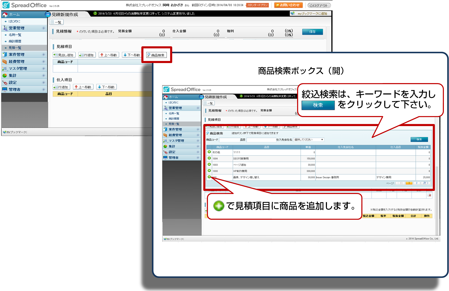The width and height of the screenshot is (449, 291).
Task: Click the SpreadOffice logo in the back window
Action: 24,5
